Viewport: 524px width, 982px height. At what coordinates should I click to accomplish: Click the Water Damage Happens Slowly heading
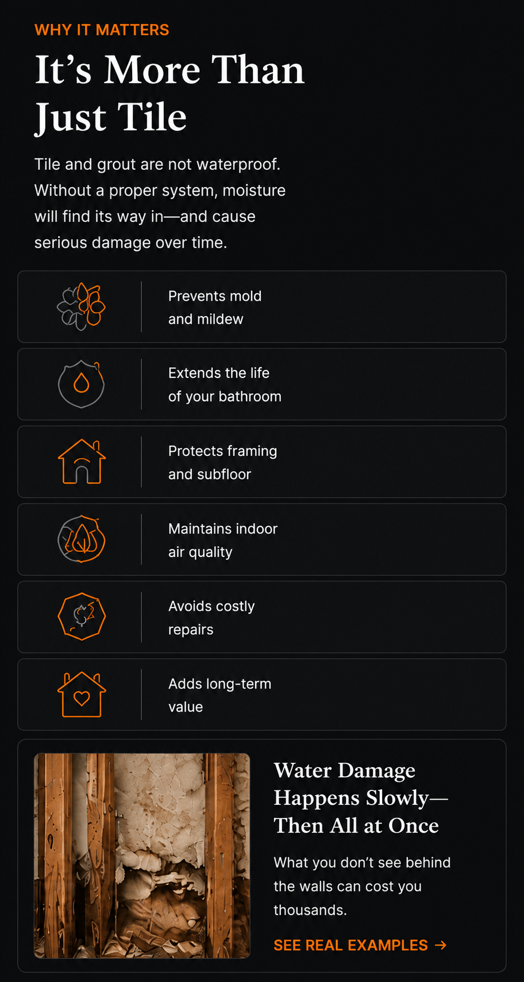pos(360,798)
